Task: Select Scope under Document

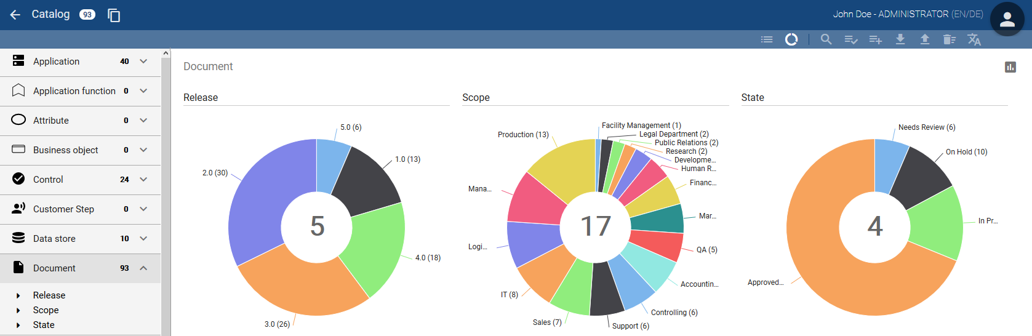Action: (x=46, y=310)
